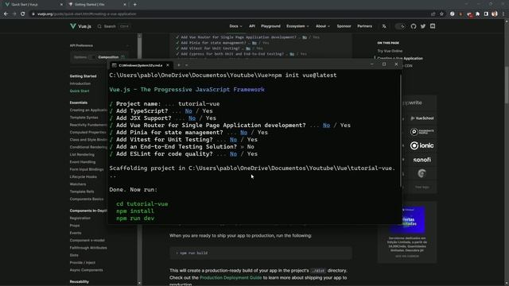Screen dimensions: 509x286
Task: Open Components Basics sidebar link
Action: click(87, 199)
